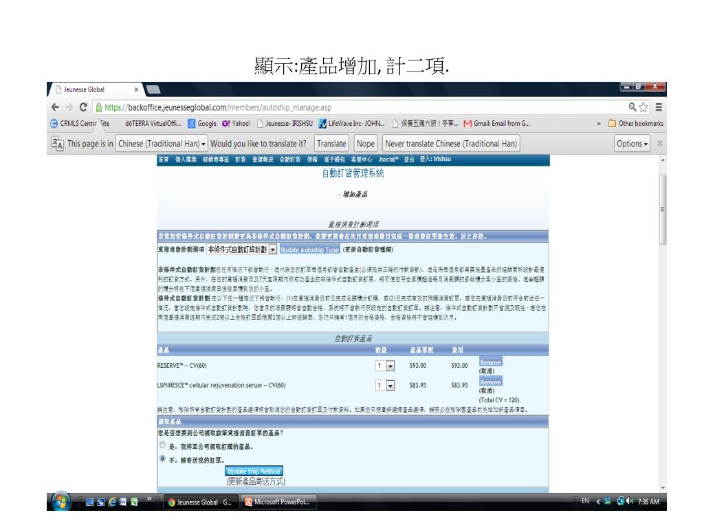Open the translate-bar language dropdown Chinese (Traditional Han)
The image size is (704, 528).
point(162,144)
